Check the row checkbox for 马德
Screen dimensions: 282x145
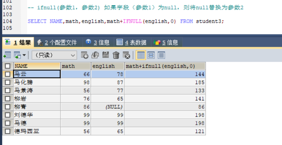[x=8, y=123]
